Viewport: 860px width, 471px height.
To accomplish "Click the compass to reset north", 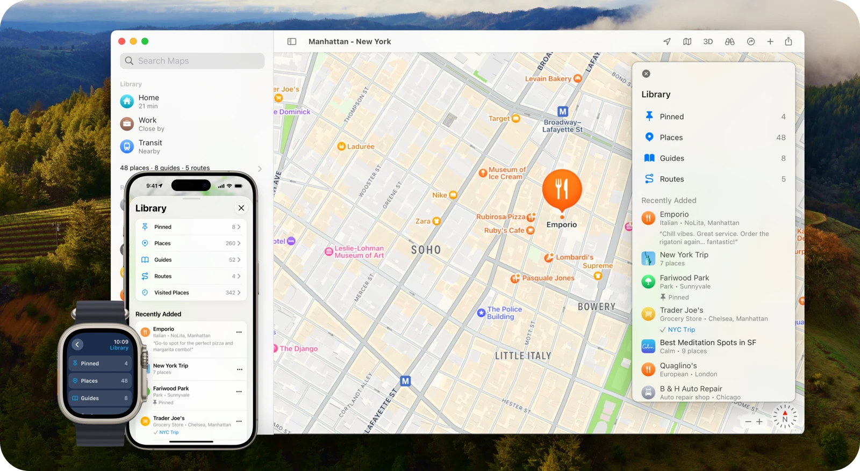I will coord(785,417).
